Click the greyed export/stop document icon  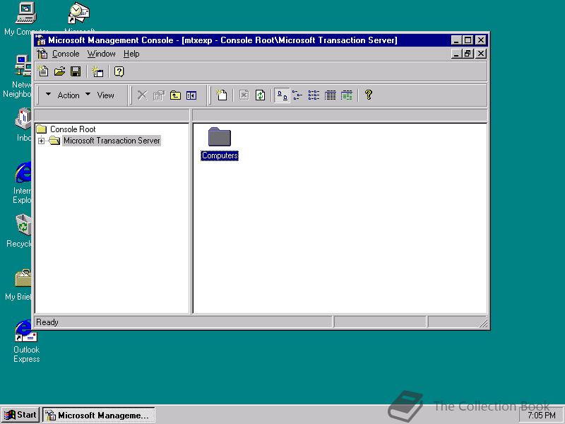[244, 95]
